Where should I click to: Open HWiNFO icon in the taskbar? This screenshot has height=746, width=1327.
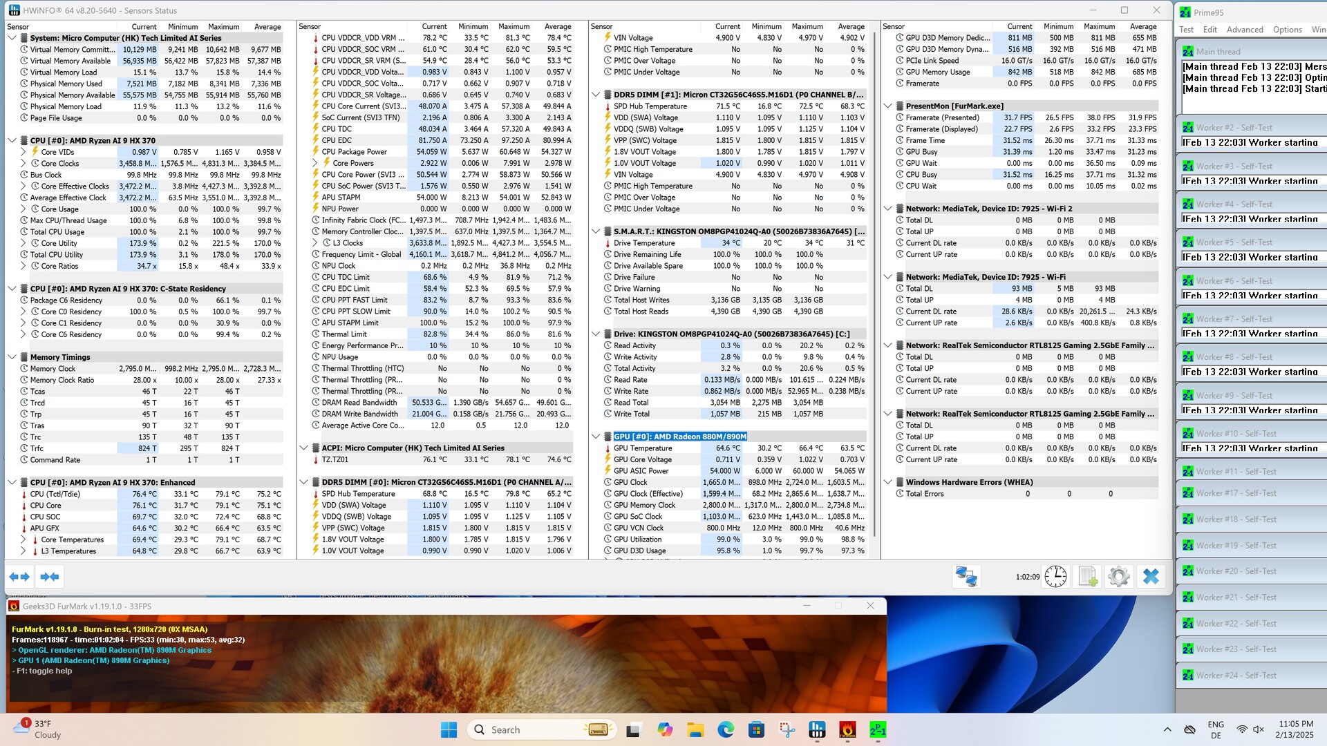point(817,730)
